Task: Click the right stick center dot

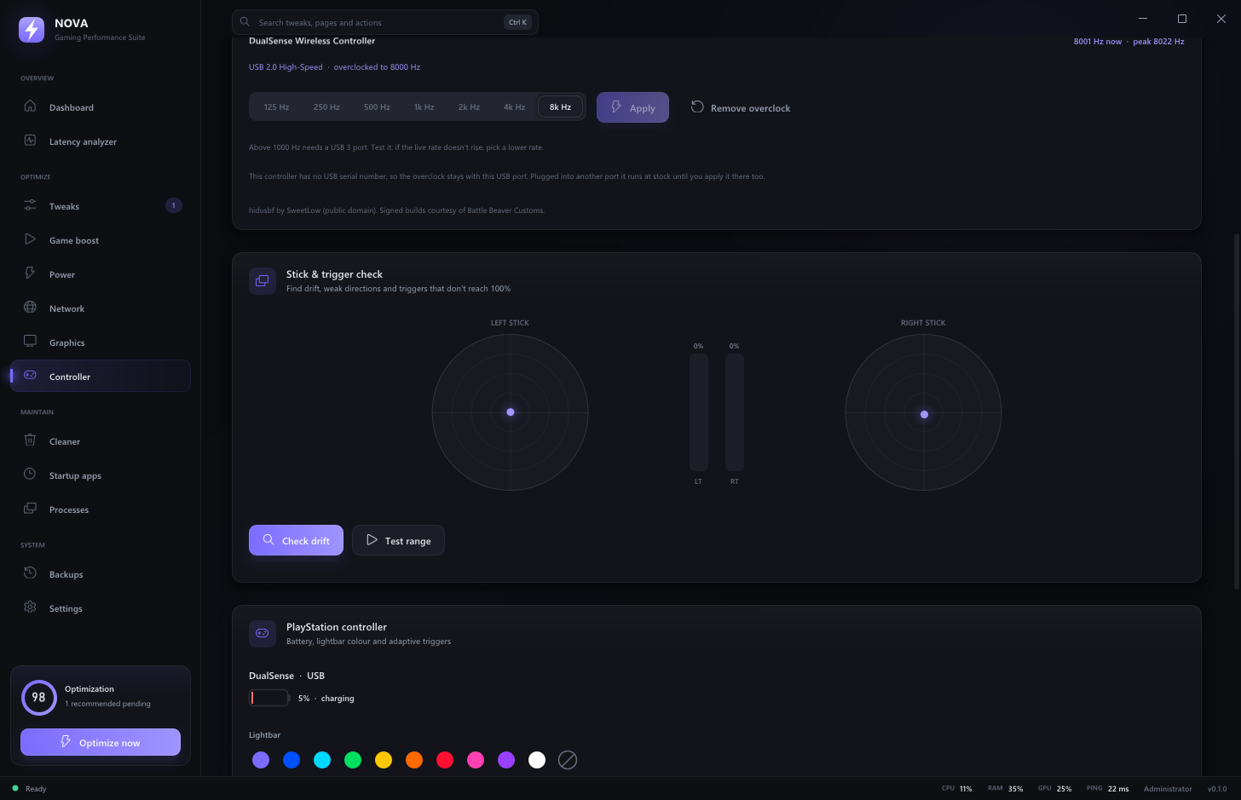Action: pyautogui.click(x=924, y=415)
